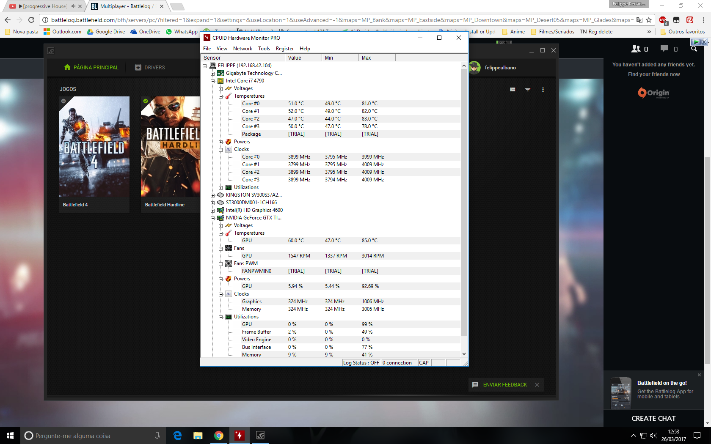Click ENVIAR FEEDBACK button
The height and width of the screenshot is (444, 711).
point(500,385)
